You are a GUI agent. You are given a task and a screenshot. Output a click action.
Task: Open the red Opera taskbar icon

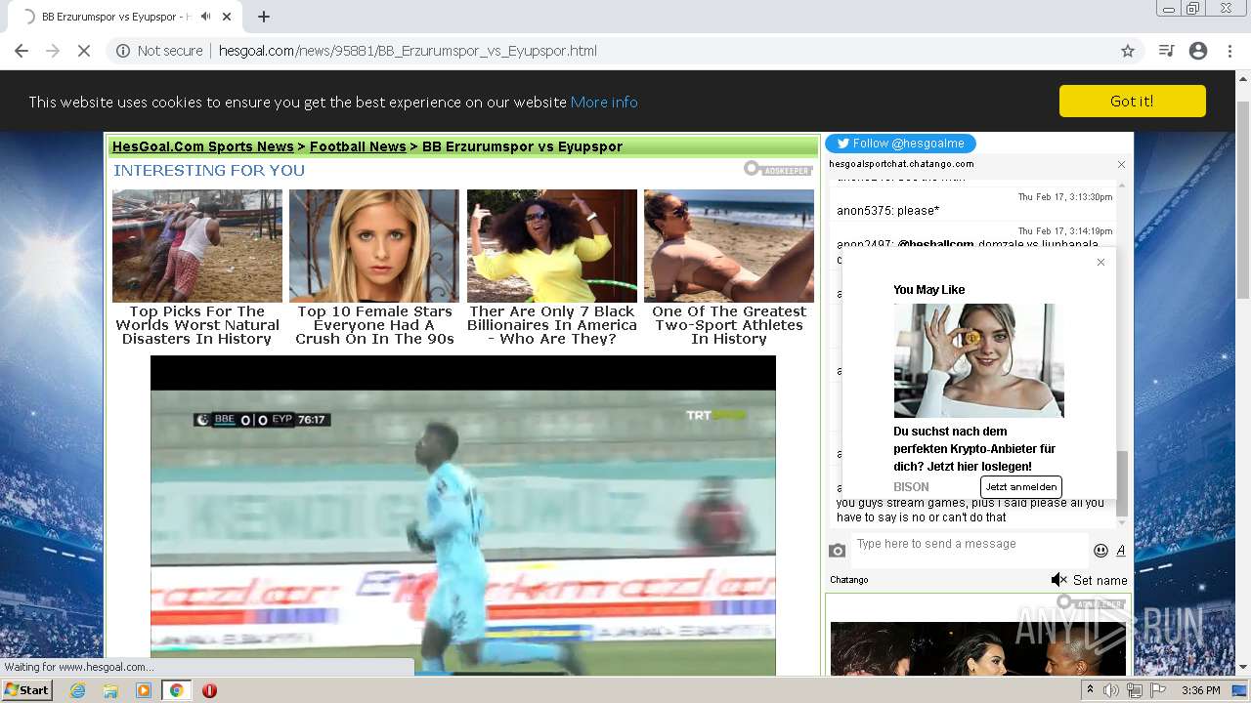pos(209,690)
